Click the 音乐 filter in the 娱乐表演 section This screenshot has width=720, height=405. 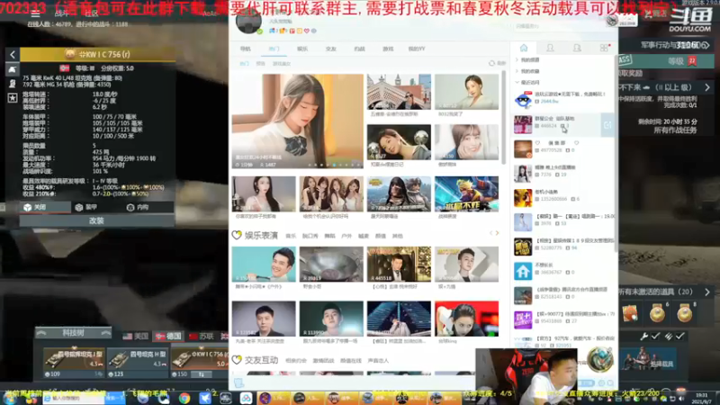(291, 236)
